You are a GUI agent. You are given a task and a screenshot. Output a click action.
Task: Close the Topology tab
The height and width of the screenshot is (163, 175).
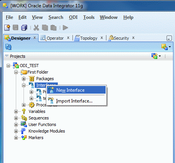click(102, 38)
